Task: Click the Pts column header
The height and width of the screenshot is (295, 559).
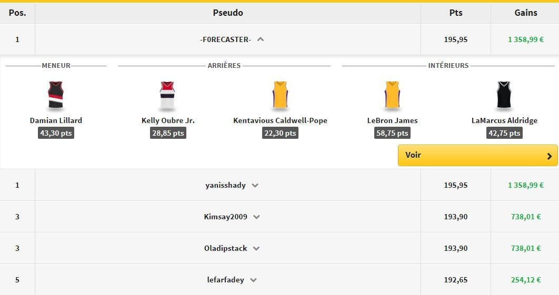Action: click(455, 13)
